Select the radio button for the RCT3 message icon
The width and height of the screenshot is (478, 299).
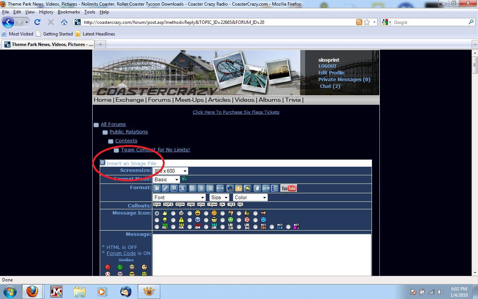(x=288, y=227)
